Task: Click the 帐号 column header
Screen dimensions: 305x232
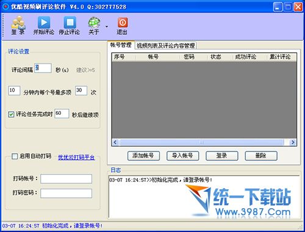Action: [158, 57]
